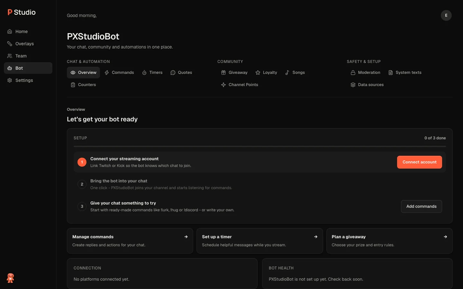Screen dimensions: 463x289
Task: Open Home in the sidebar
Action: point(28,31)
